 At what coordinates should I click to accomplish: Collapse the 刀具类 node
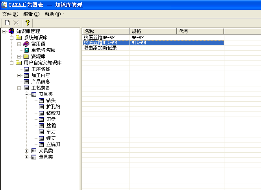click(26, 95)
